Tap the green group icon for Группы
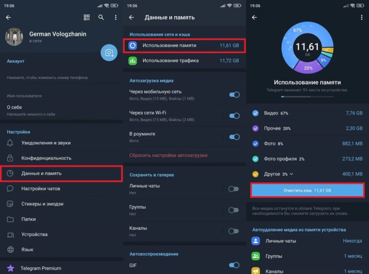 255,256
